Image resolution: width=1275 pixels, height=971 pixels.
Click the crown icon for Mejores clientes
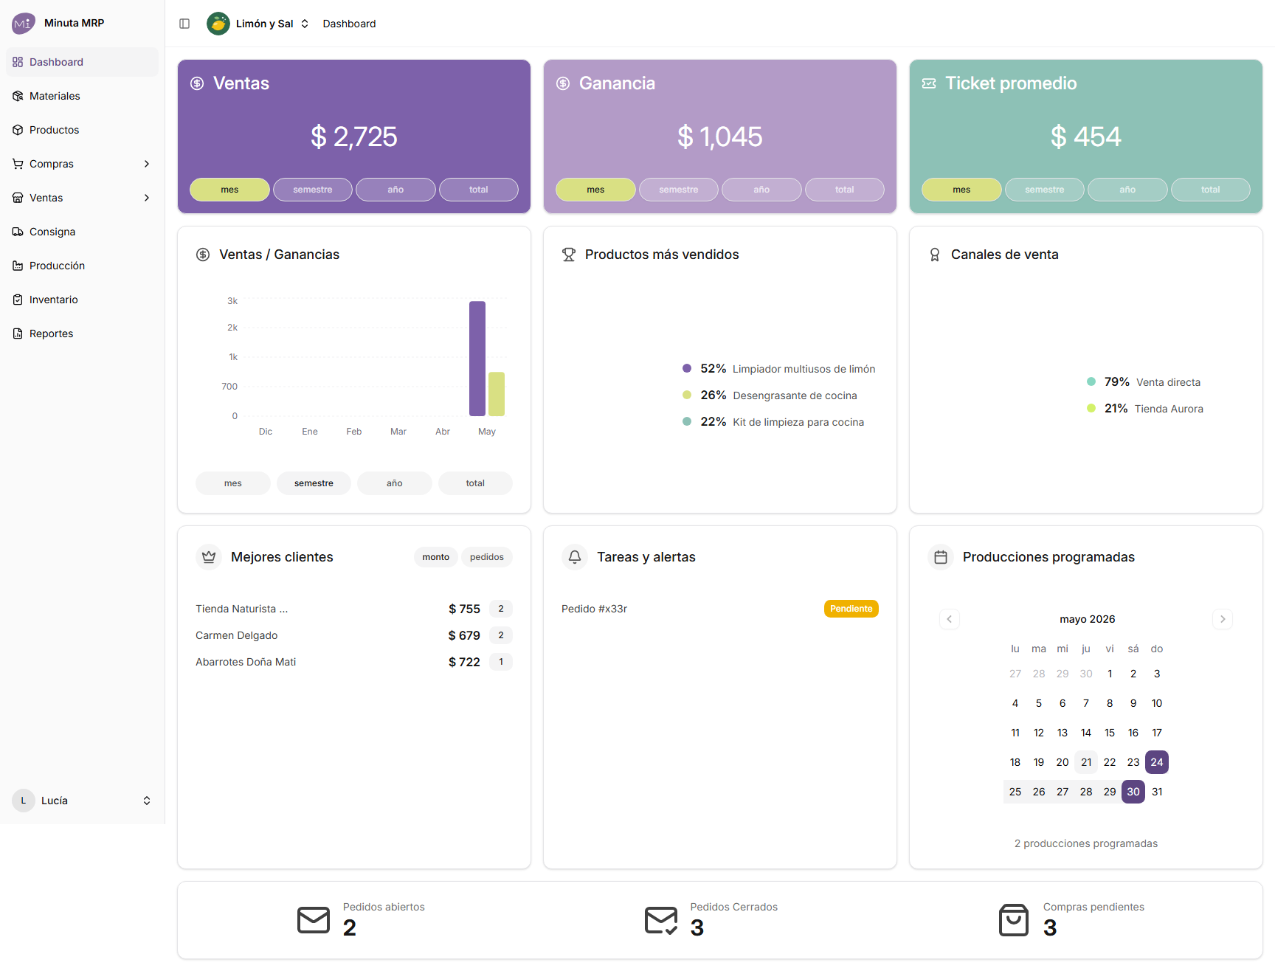point(209,557)
